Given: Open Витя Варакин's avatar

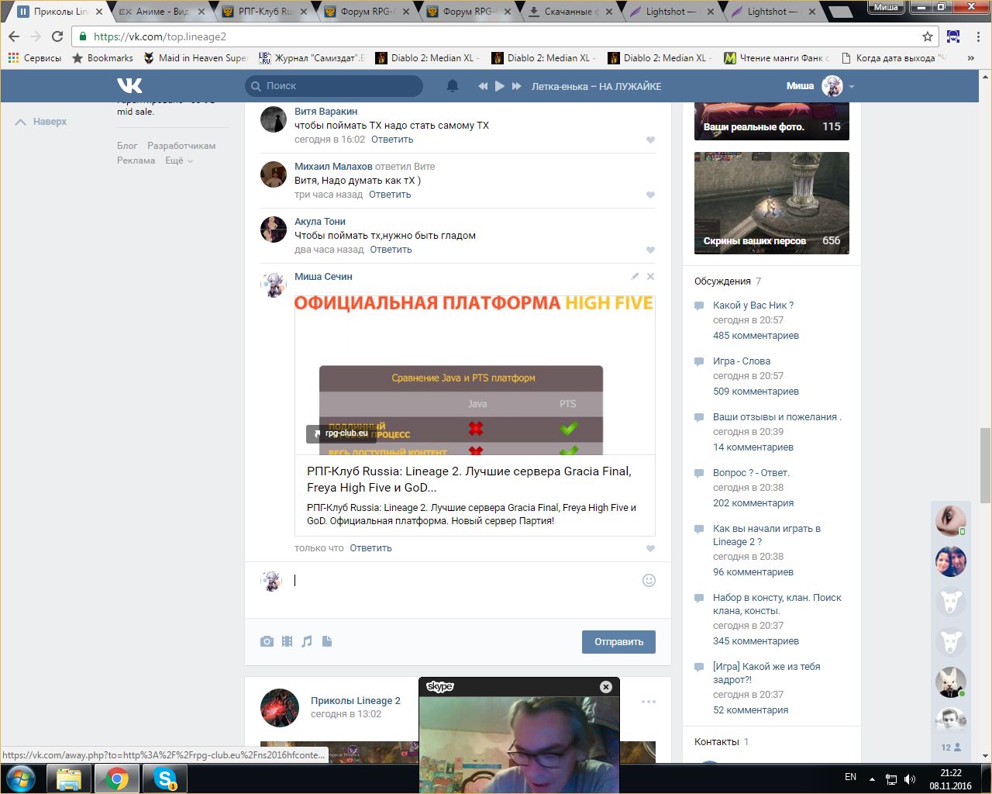Looking at the screenshot, I should click(x=274, y=119).
